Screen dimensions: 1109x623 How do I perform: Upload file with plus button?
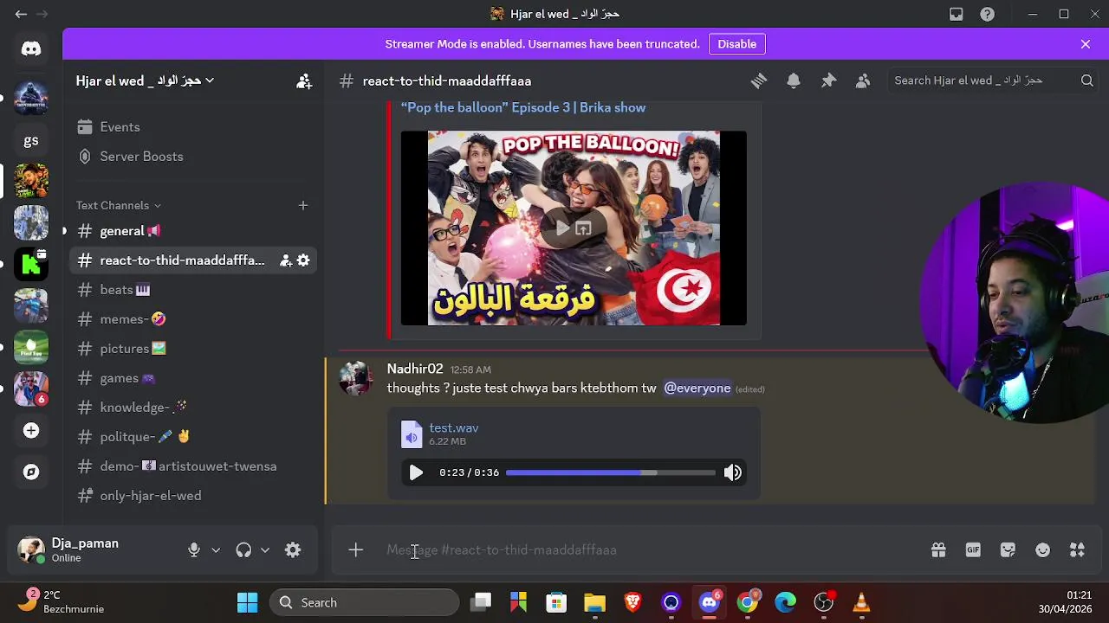[355, 550]
